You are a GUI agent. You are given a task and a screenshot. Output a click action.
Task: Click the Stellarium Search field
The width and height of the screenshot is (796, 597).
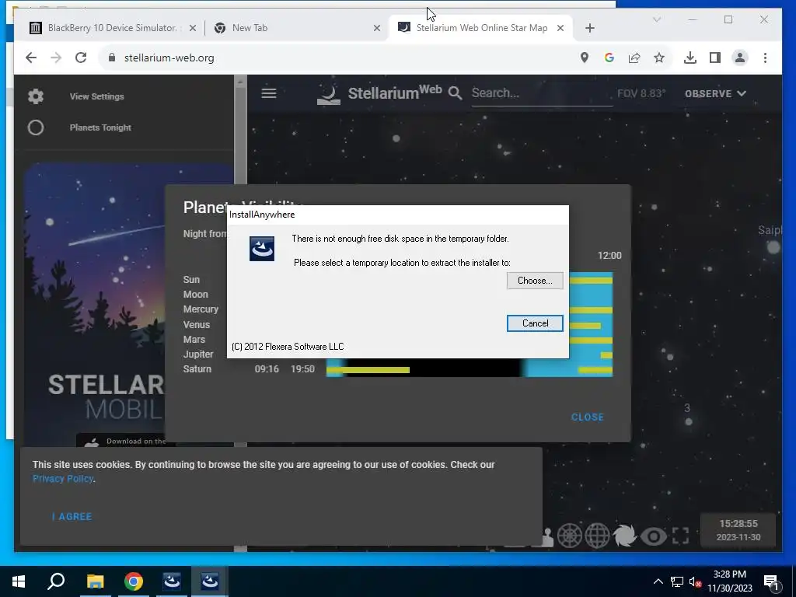click(x=541, y=93)
